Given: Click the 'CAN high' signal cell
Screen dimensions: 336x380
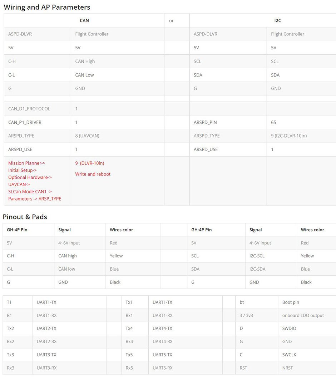Looking at the screenshot, I should click(x=67, y=256).
